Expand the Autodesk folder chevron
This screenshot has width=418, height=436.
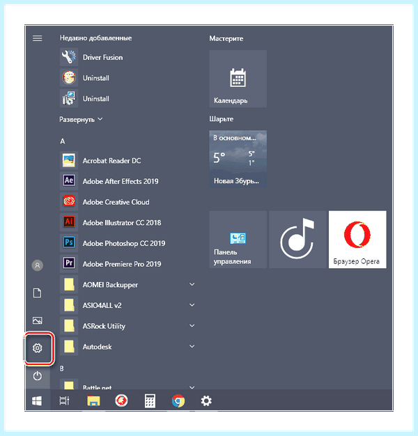pyautogui.click(x=192, y=346)
